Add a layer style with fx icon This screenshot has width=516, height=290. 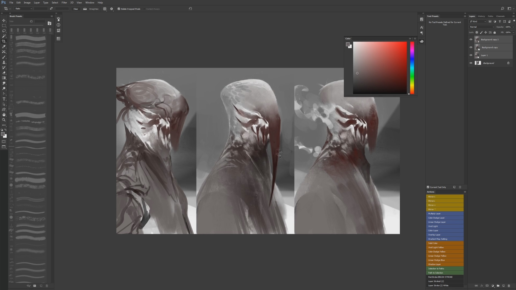coord(482,286)
